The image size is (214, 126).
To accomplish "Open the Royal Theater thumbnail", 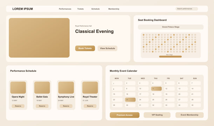I will click(90, 87).
